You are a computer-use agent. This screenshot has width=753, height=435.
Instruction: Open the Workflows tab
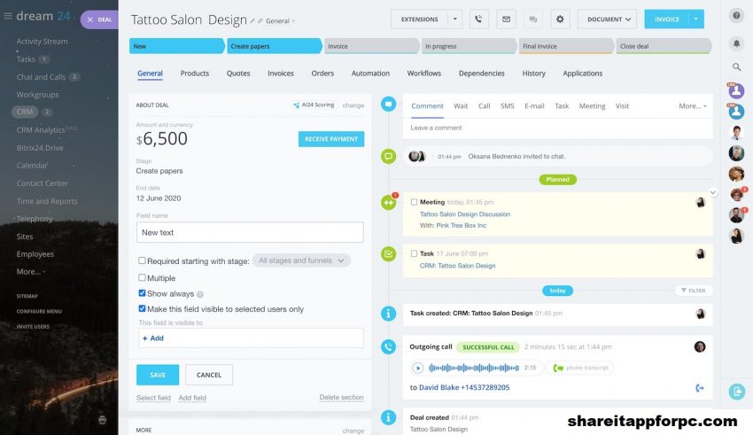tap(424, 74)
